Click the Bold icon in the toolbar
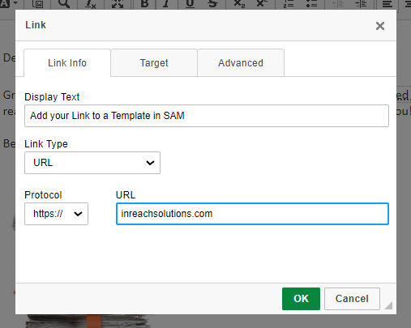The image size is (411, 328). (x=144, y=3)
